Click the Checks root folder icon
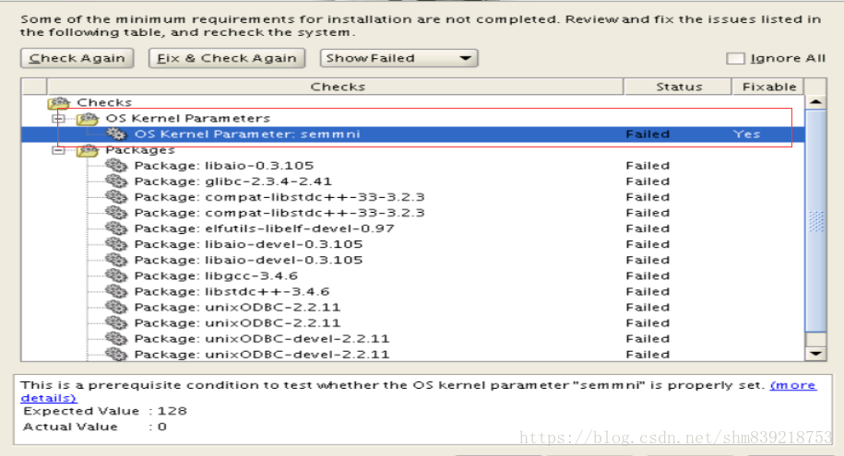 59,103
